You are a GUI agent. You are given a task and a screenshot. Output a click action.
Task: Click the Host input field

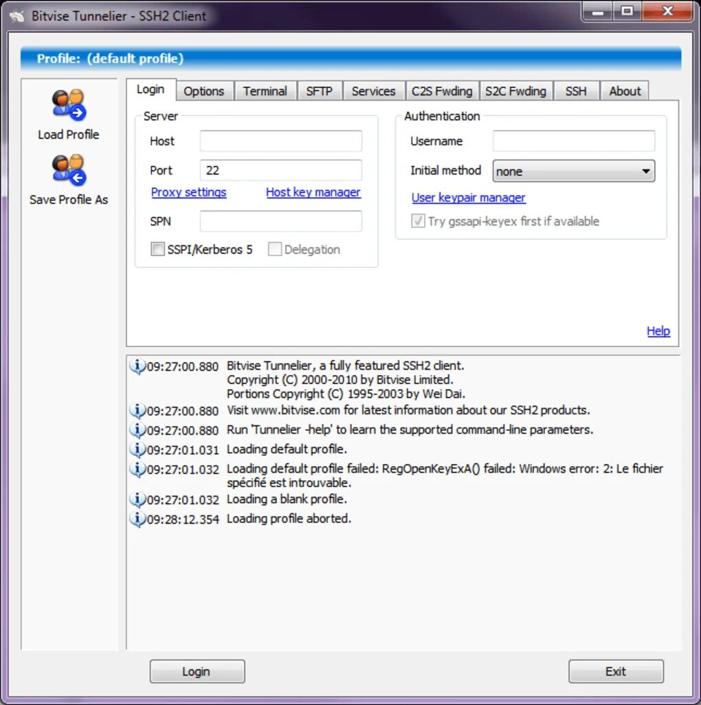point(281,141)
